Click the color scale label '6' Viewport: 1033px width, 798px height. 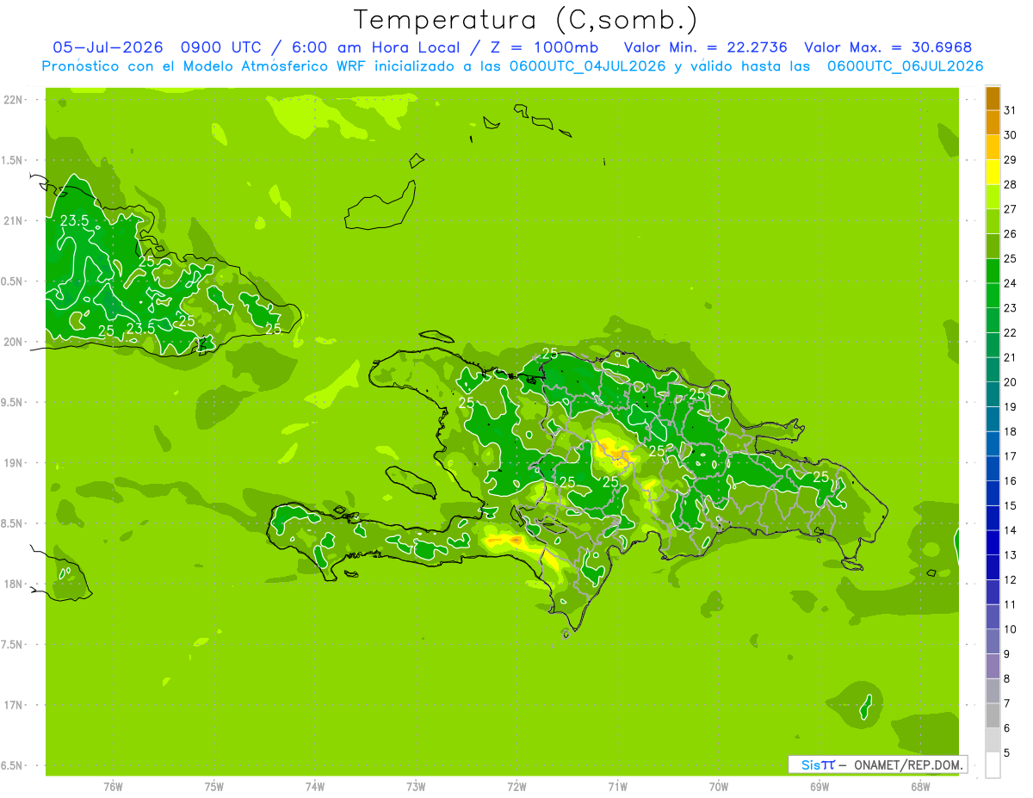[1007, 728]
